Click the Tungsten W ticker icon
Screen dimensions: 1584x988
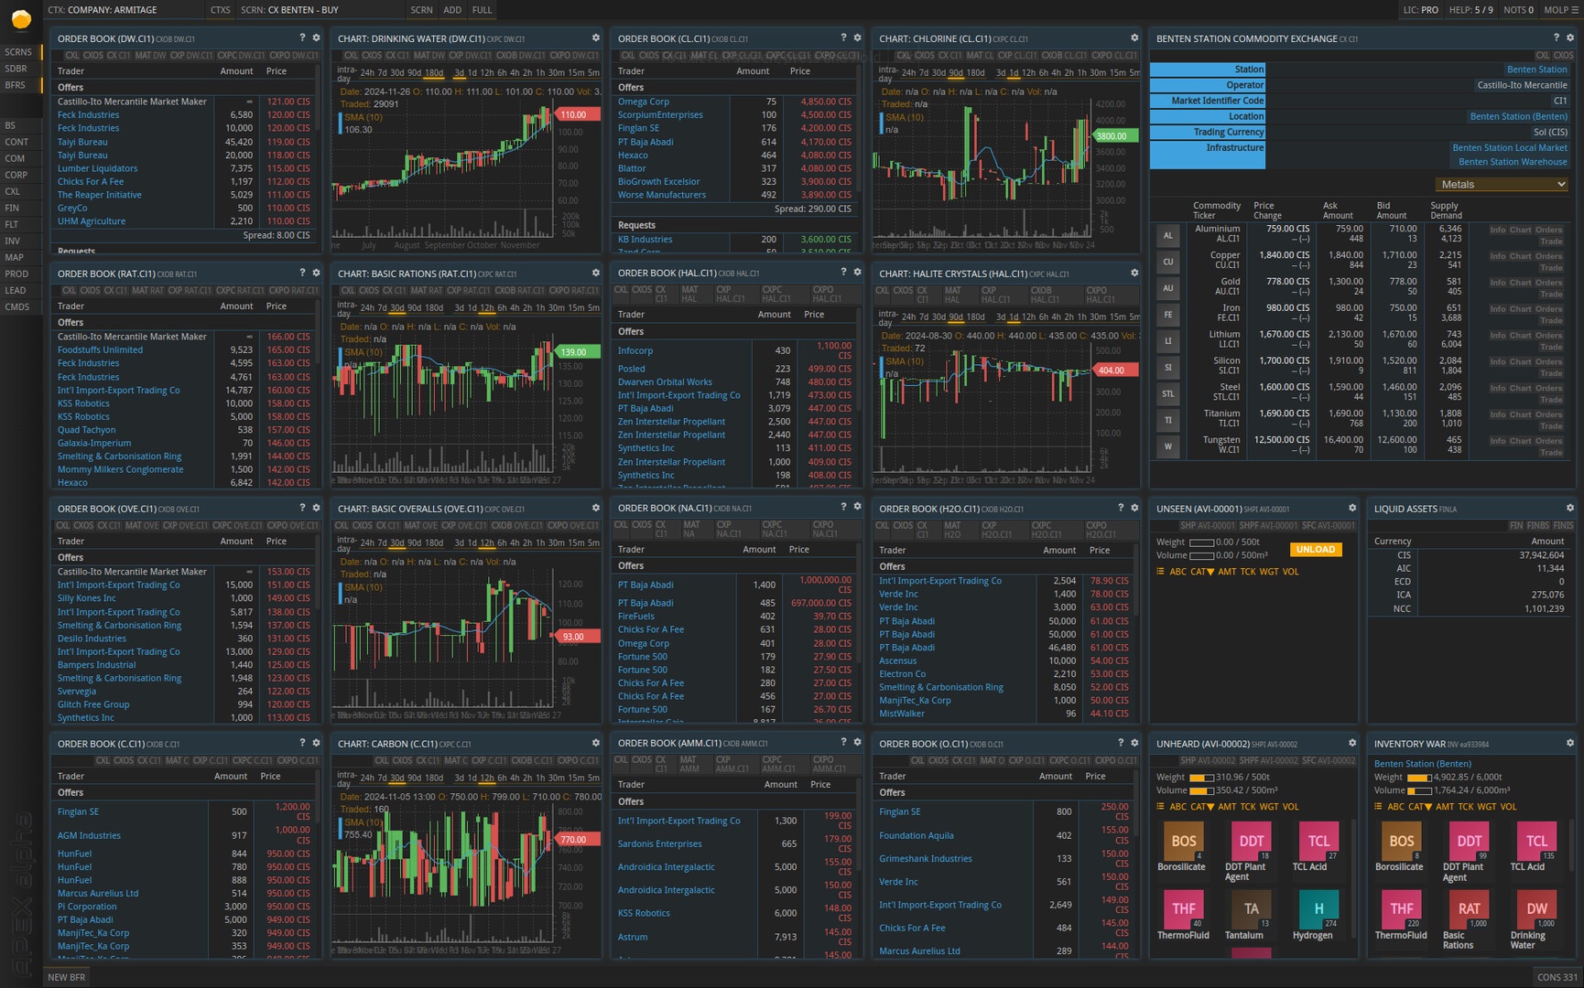click(1167, 447)
